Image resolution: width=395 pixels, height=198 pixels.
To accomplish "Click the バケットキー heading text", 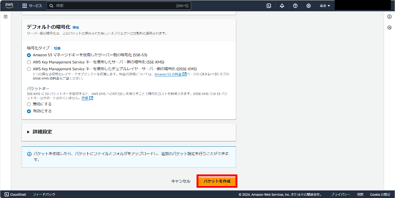I will click(x=38, y=89).
